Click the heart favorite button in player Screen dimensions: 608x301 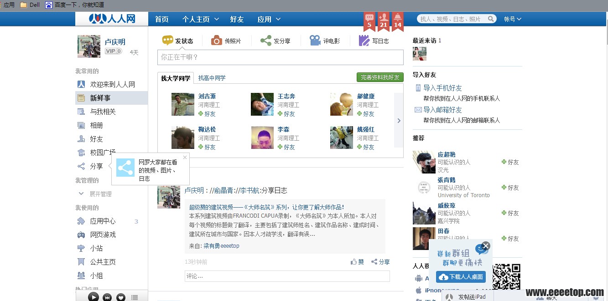pos(121,297)
